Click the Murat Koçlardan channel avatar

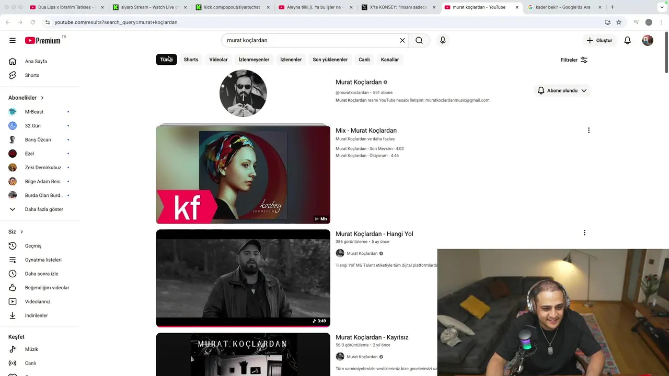pos(243,93)
